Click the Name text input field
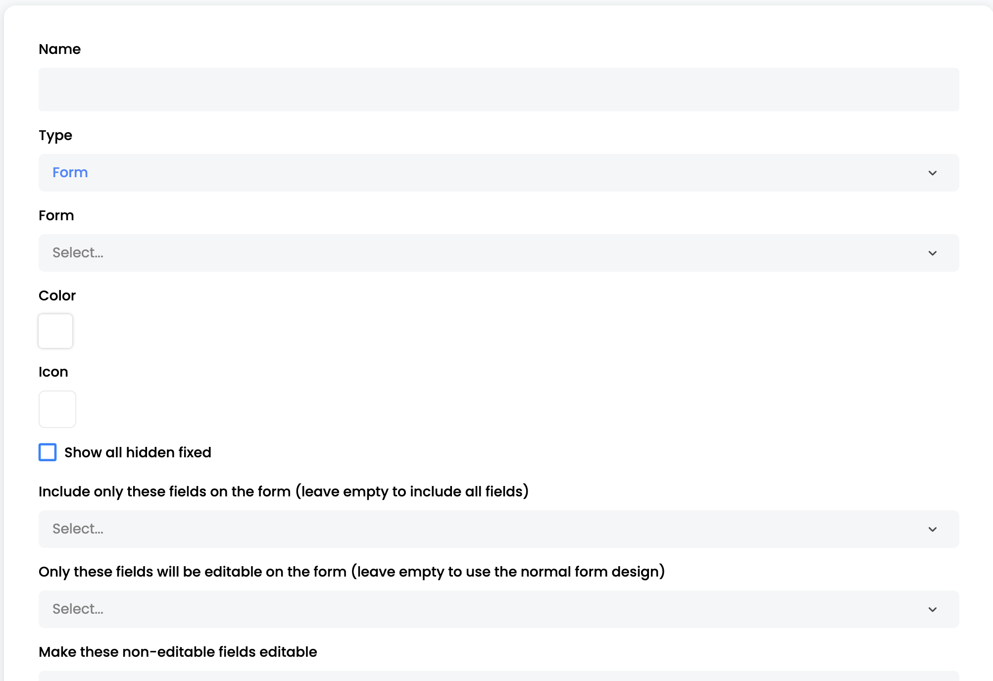Viewport: 993px width, 681px height. click(x=498, y=90)
